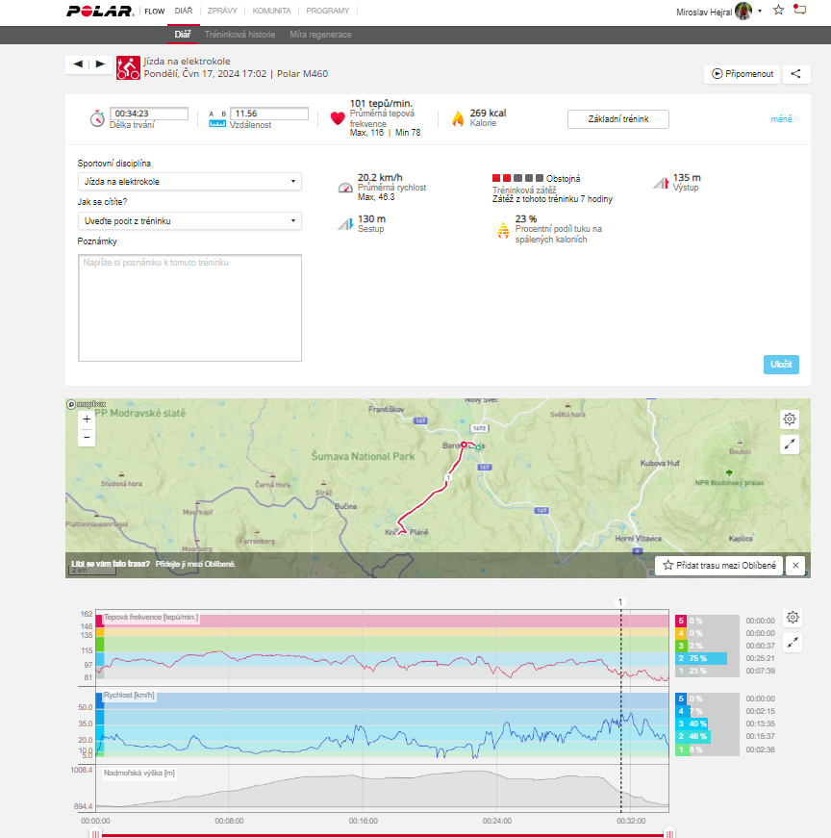Click the descent Sestup icon

(345, 224)
